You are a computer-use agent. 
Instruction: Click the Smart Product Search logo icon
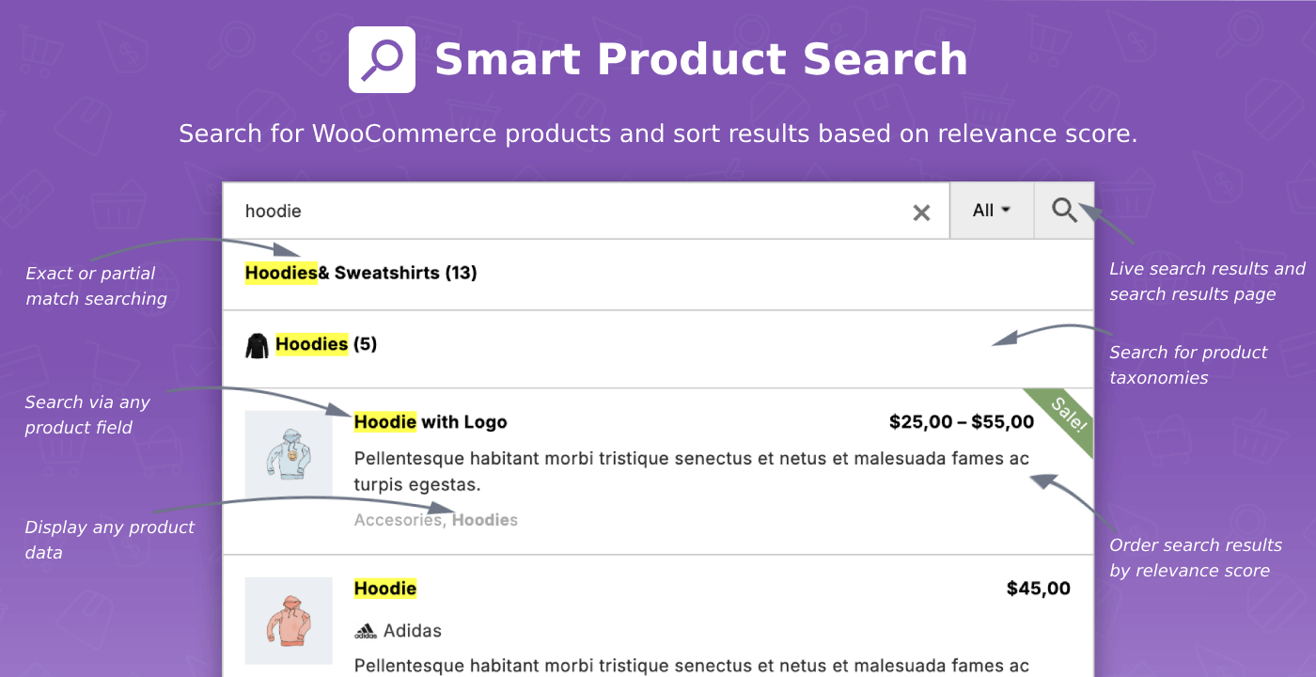382,60
